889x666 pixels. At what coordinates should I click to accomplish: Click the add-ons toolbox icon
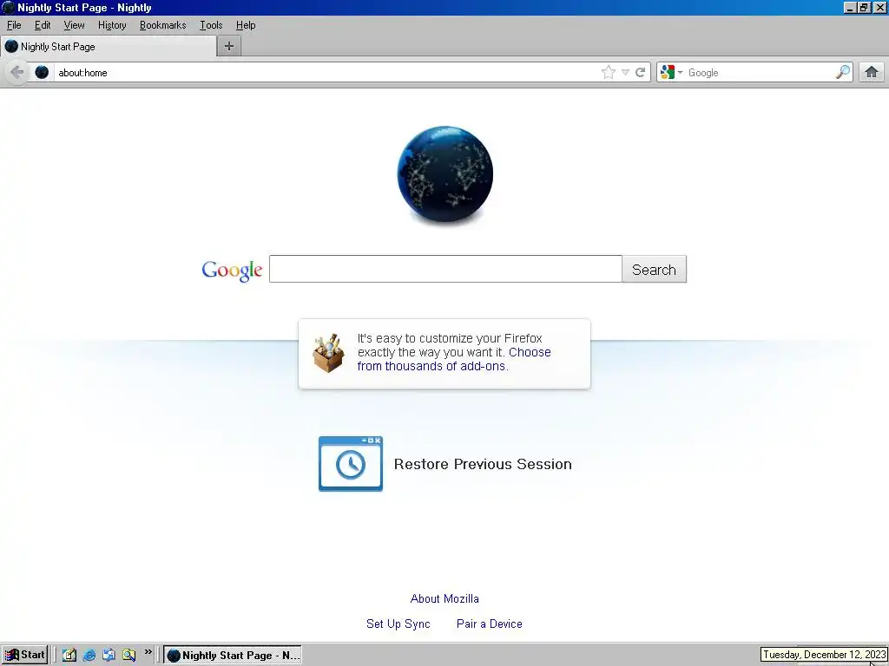click(x=329, y=353)
